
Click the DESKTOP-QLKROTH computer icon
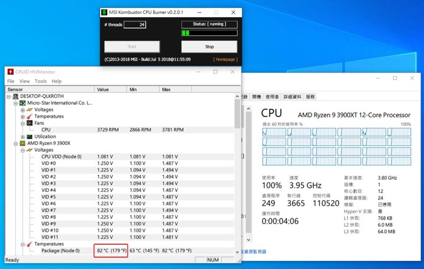coord(15,97)
